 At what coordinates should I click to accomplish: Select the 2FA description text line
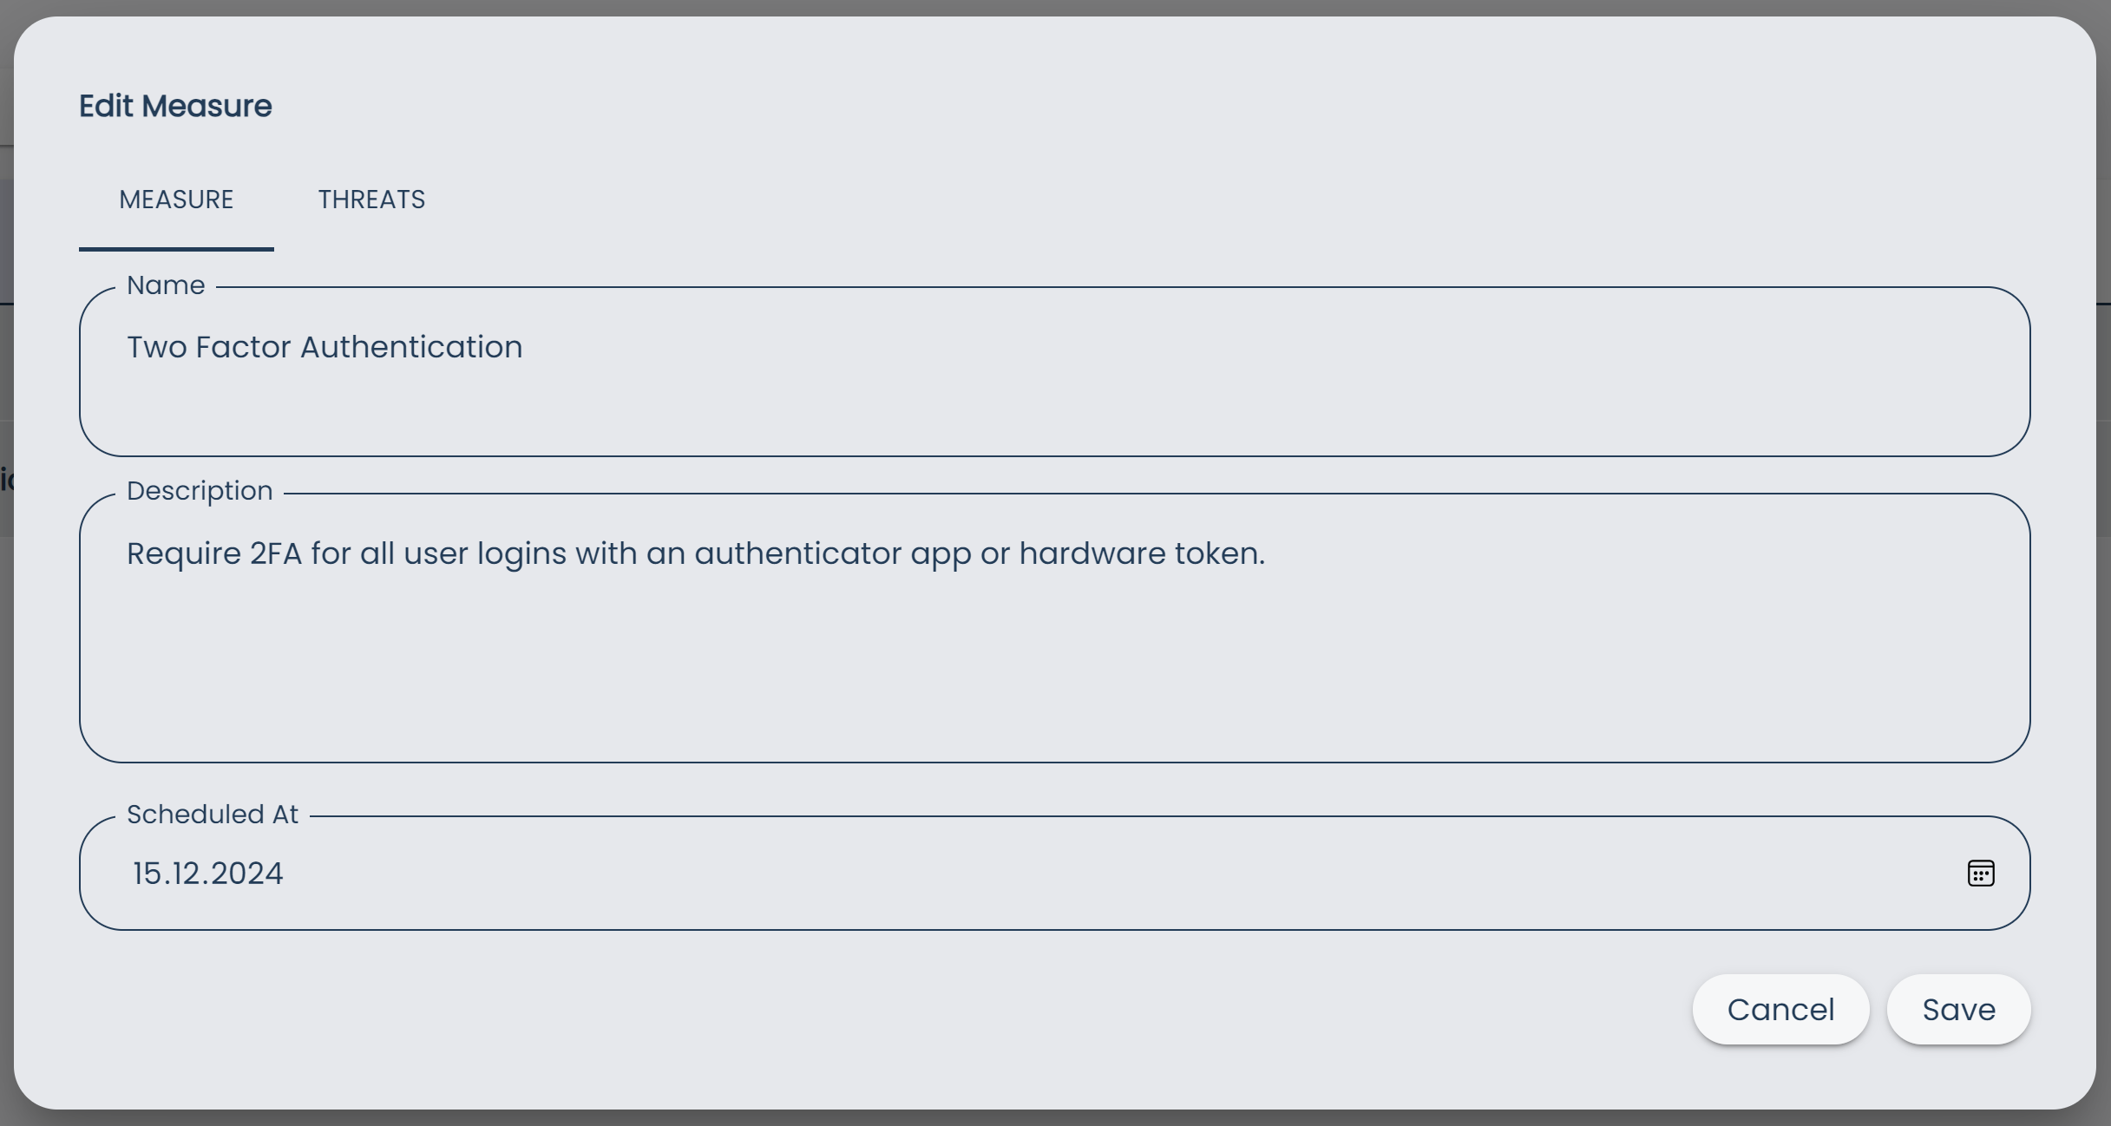tap(696, 553)
